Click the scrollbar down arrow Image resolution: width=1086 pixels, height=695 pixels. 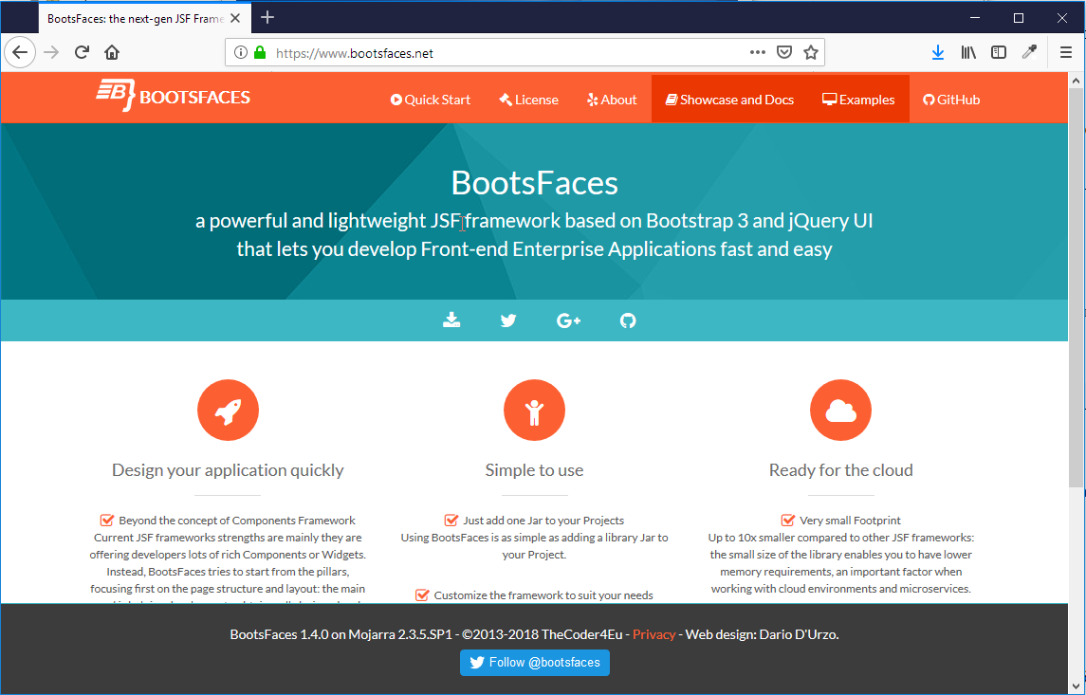point(1076,686)
